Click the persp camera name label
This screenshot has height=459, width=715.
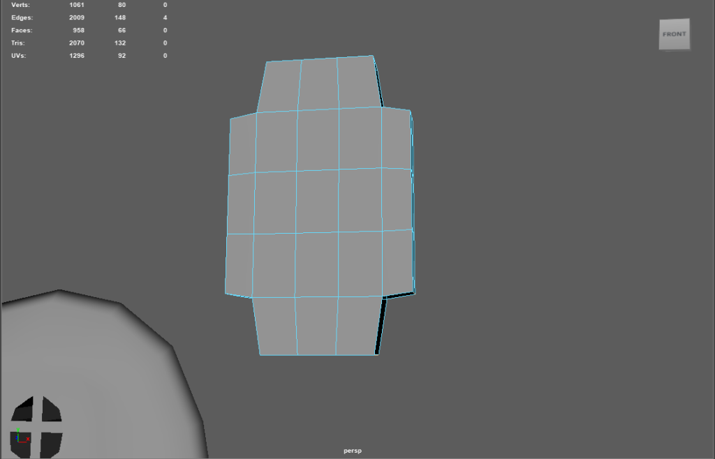353,451
